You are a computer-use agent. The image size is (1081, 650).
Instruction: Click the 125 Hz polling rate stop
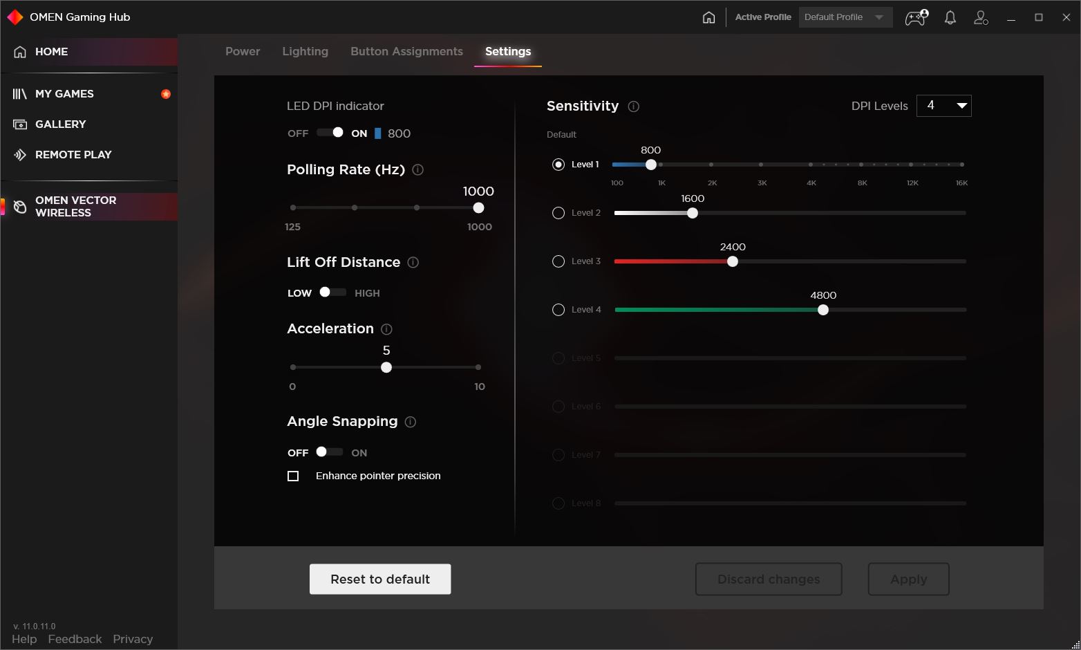[x=293, y=208]
